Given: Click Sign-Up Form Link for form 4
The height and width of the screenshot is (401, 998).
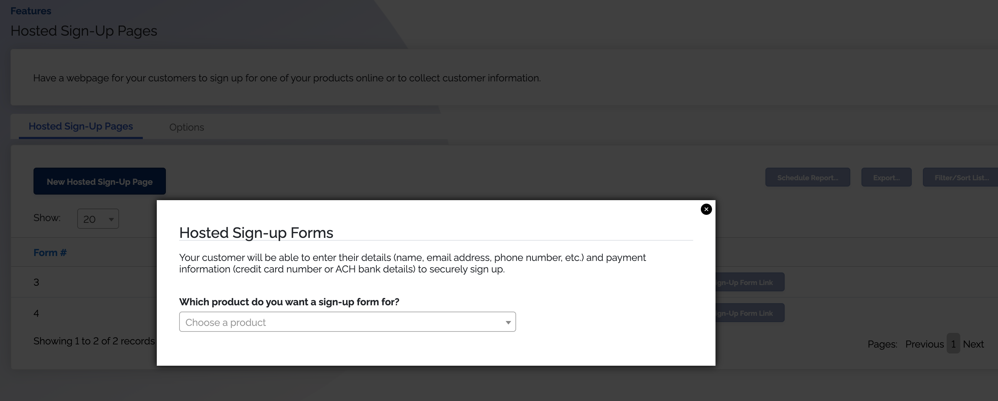Looking at the screenshot, I should 750,313.
